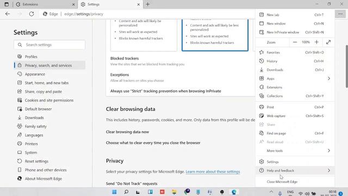Zoom in with the plus button
The width and height of the screenshot is (348, 196).
tap(316, 42)
